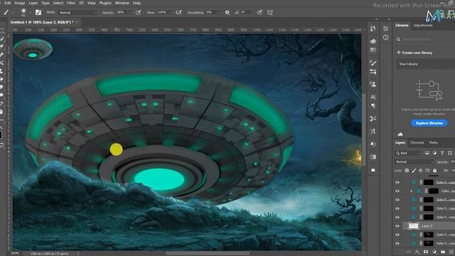Toggle pressure for opacity icon

coord(139,13)
